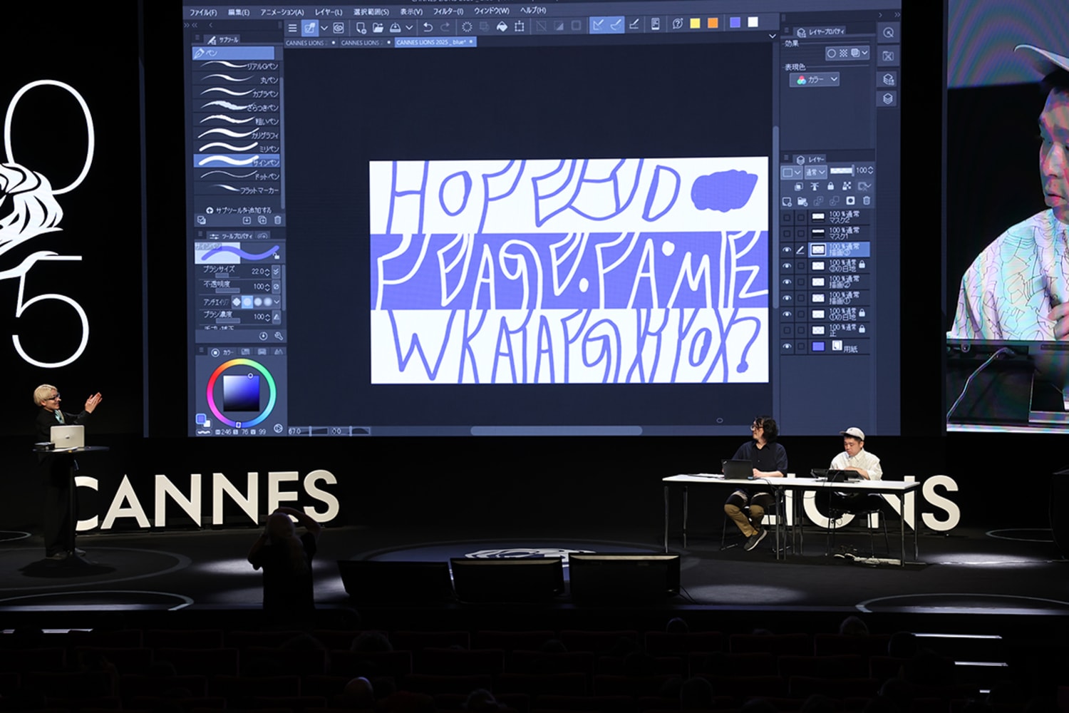Expand the 効果 effect options dropdown

coord(865,53)
